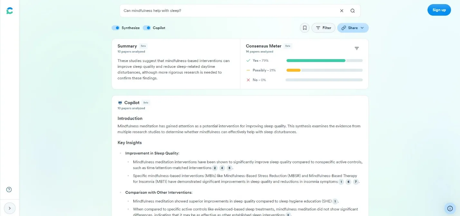Click the yellow Possibly 21% bar
The image size is (460, 216).
pos(293,70)
